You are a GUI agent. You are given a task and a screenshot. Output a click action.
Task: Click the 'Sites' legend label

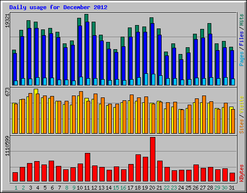242,126
